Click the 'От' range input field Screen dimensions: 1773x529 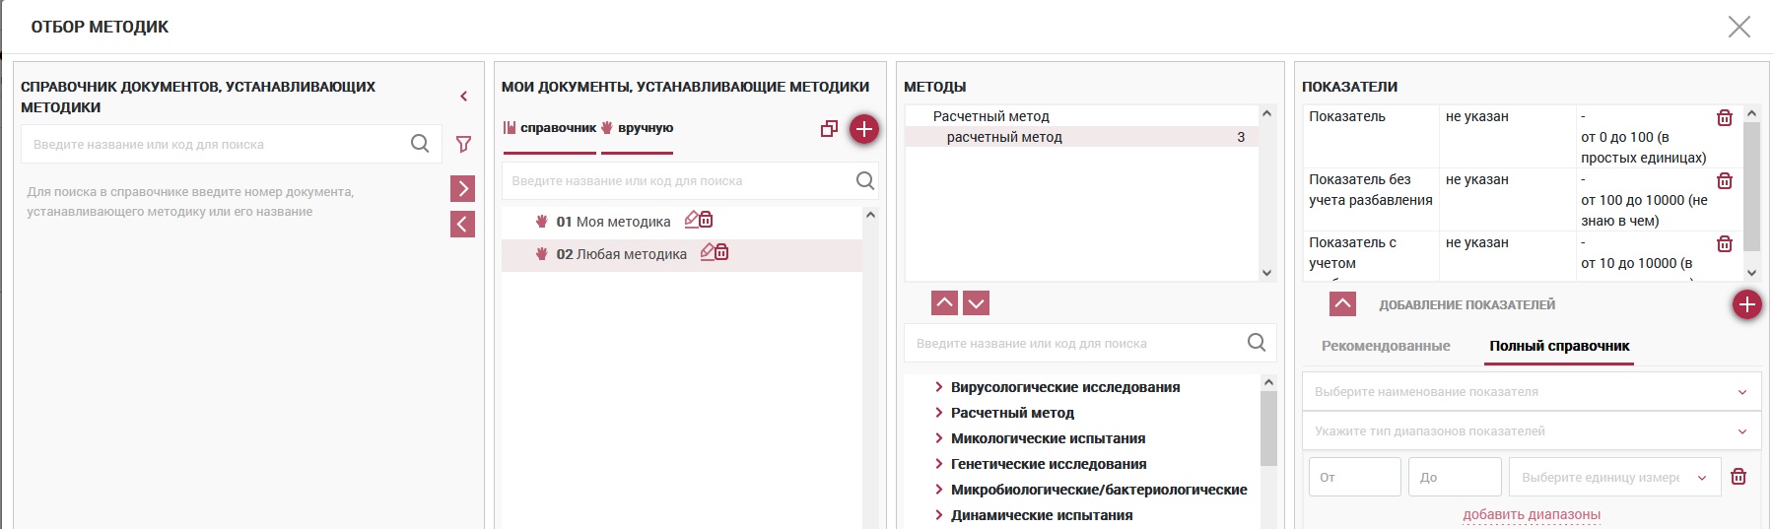1354,478
